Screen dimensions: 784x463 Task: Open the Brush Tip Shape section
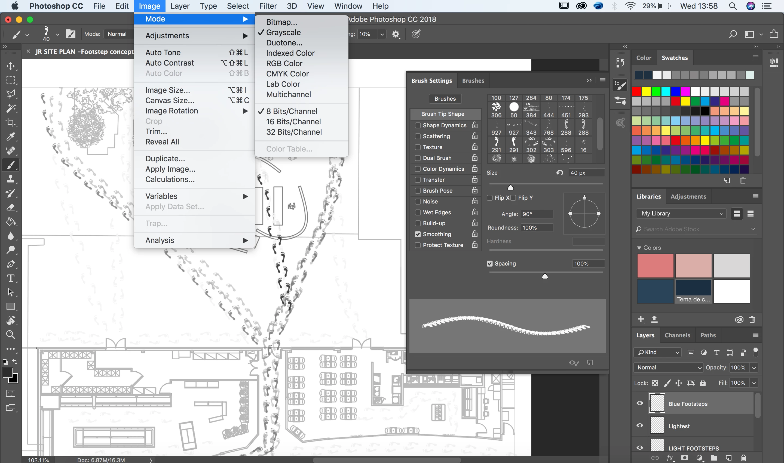[x=442, y=114]
